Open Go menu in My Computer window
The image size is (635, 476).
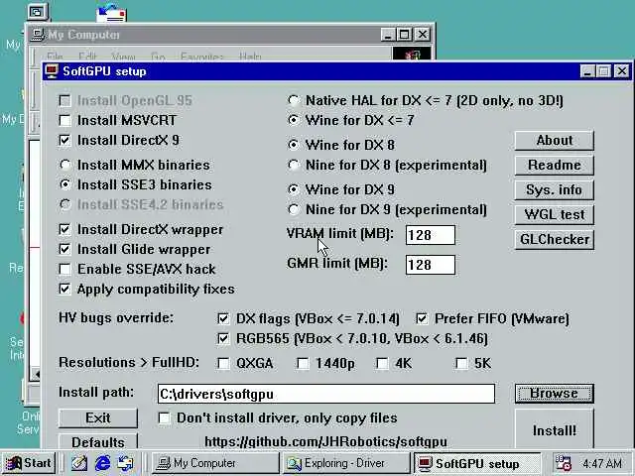[x=158, y=56]
